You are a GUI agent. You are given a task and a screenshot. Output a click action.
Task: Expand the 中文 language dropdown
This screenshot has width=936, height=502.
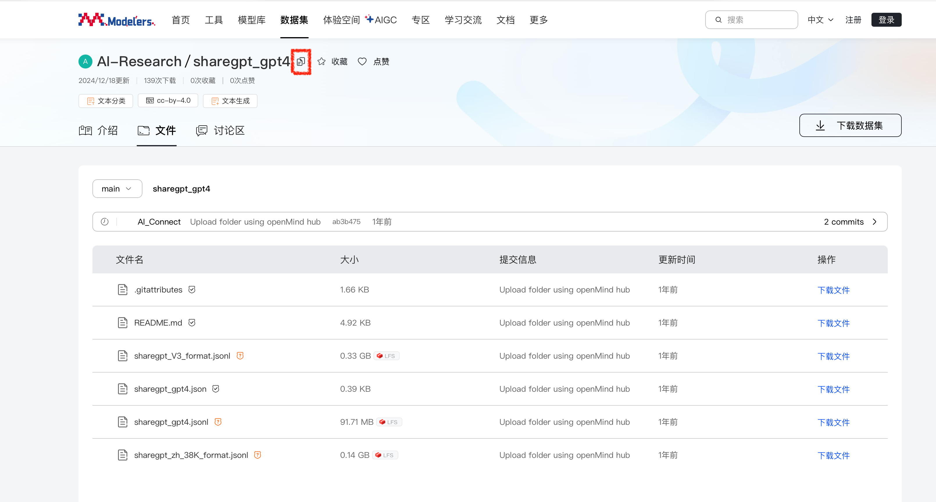(820, 20)
